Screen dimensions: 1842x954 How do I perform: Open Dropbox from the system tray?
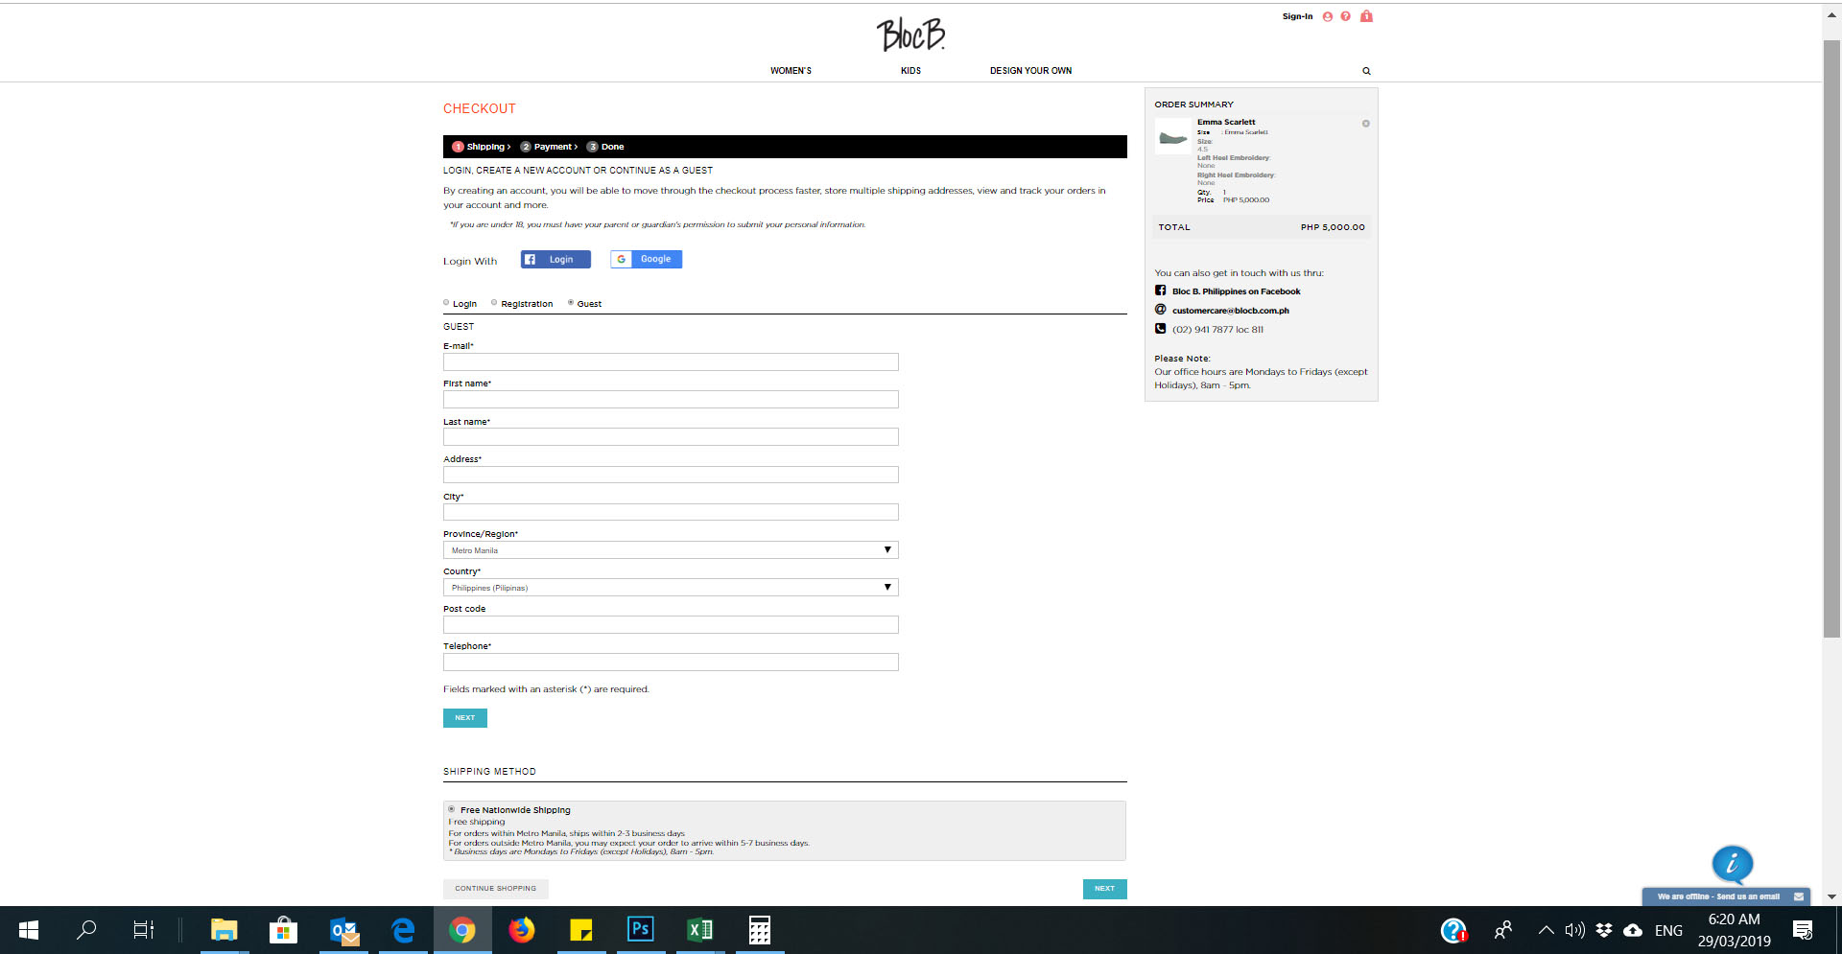click(1603, 930)
